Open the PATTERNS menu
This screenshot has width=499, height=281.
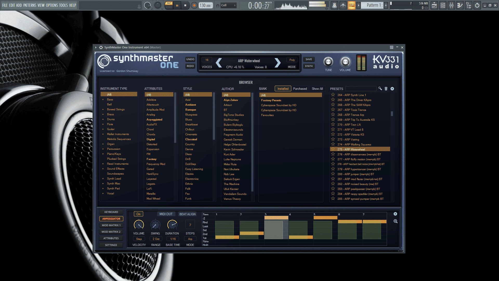[x=30, y=5]
